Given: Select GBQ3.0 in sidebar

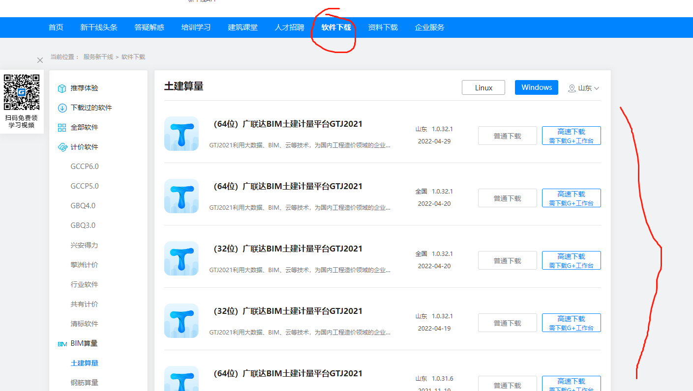Looking at the screenshot, I should 83,225.
